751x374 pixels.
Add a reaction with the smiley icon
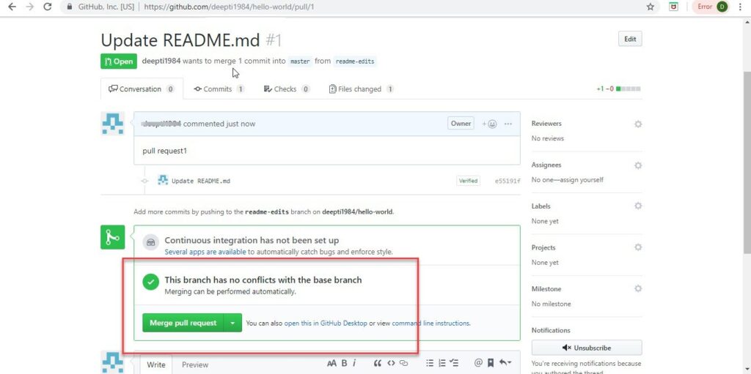tap(489, 124)
